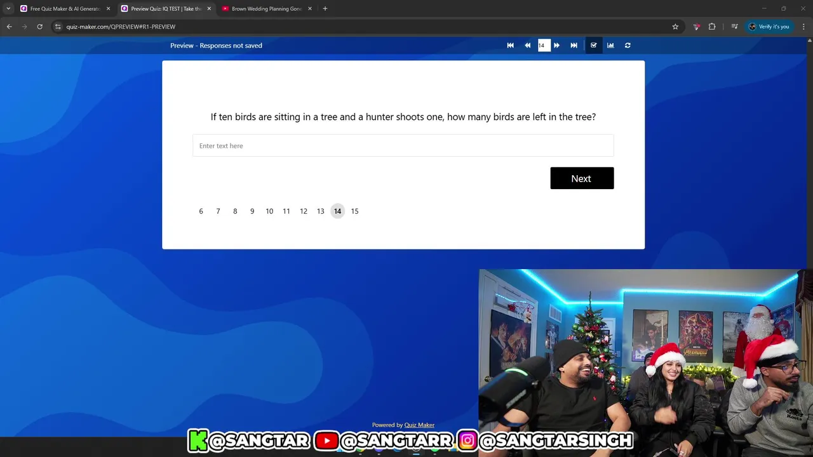Open the Chrome three-dot menu

(x=804, y=27)
